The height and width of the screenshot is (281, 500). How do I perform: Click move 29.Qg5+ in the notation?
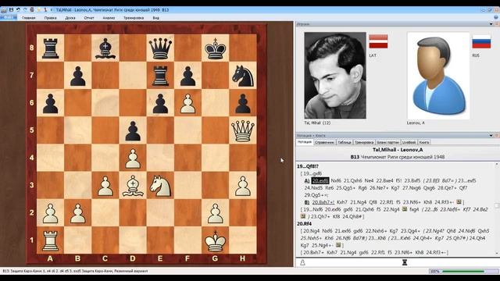pyautogui.click(x=314, y=195)
